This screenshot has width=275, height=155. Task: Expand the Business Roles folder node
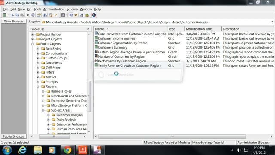(43, 91)
